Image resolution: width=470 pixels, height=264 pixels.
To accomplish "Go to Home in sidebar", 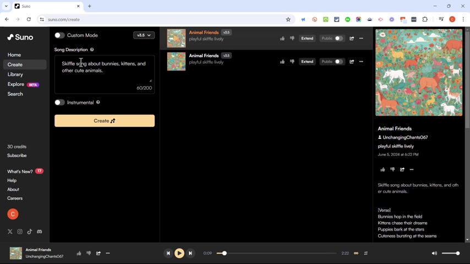I will click(x=14, y=55).
